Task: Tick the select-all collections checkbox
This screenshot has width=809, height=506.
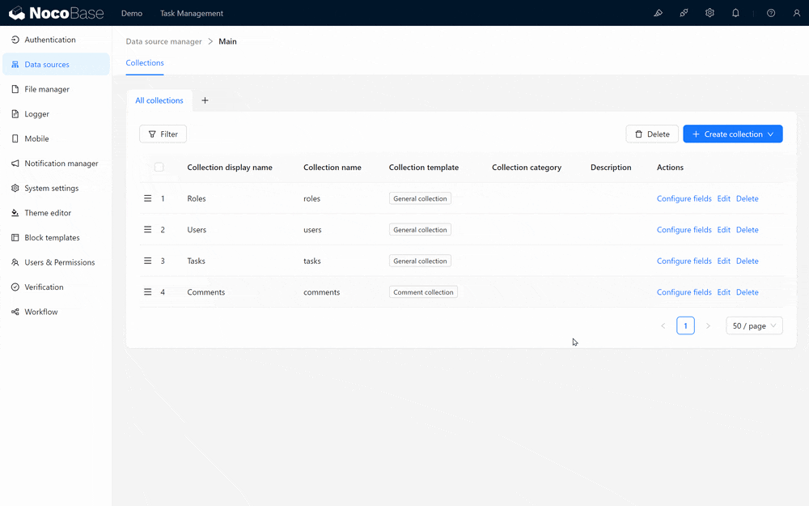Action: [x=159, y=167]
